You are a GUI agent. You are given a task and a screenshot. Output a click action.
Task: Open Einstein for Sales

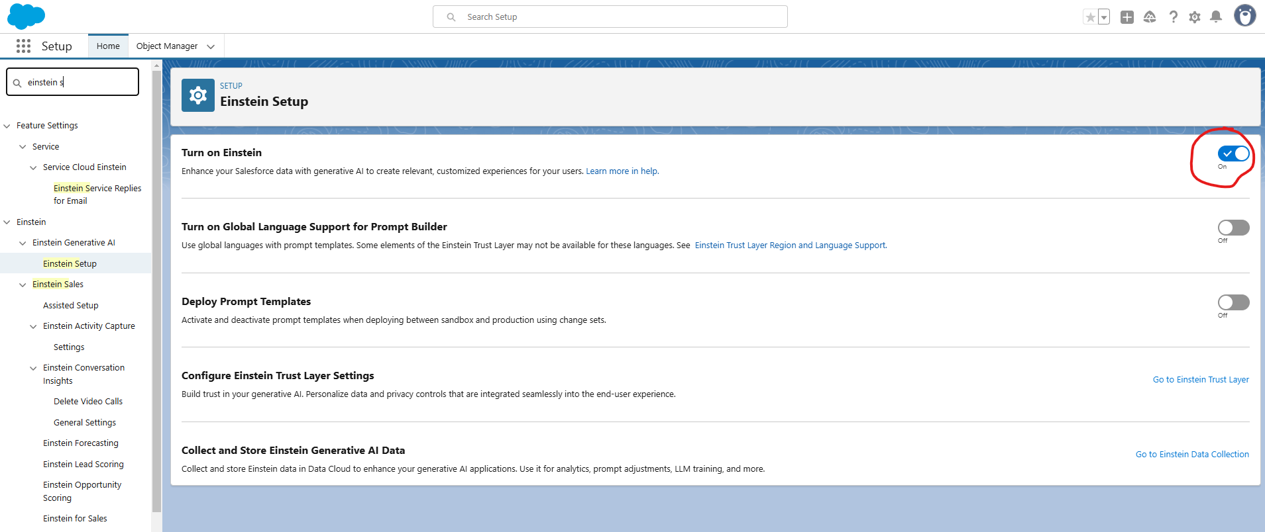click(75, 518)
